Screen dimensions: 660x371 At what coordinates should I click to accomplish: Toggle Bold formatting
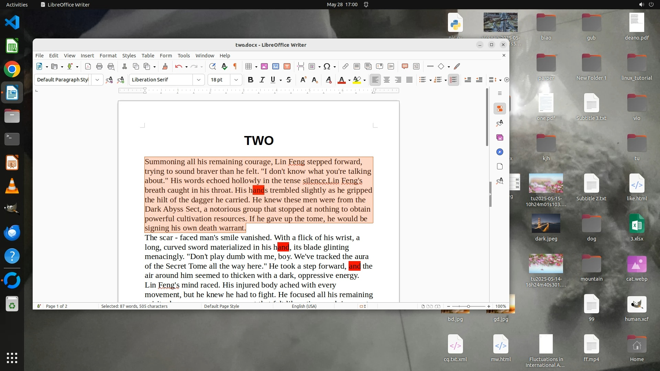click(251, 80)
